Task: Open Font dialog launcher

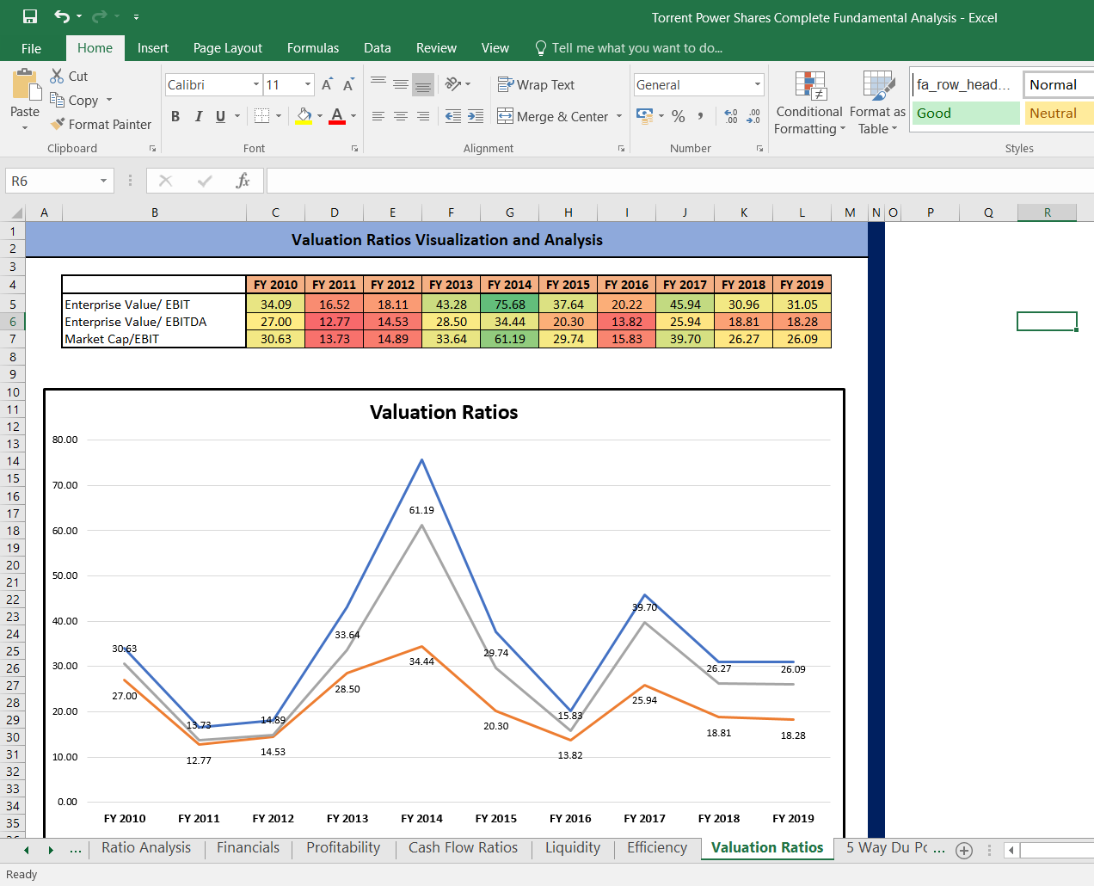Action: 354,149
